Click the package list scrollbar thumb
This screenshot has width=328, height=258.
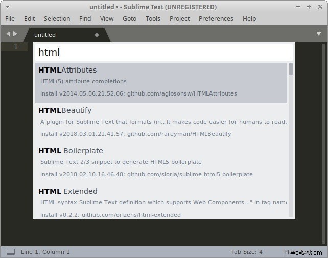coord(291,69)
